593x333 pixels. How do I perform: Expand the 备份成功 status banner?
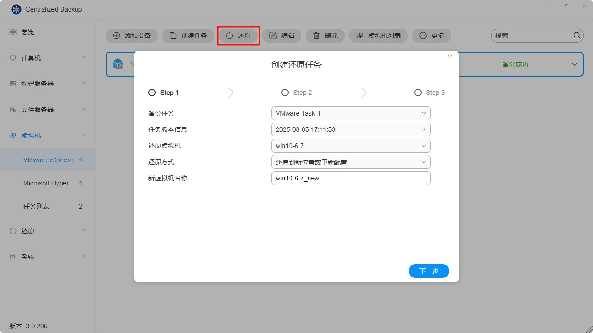click(x=574, y=64)
